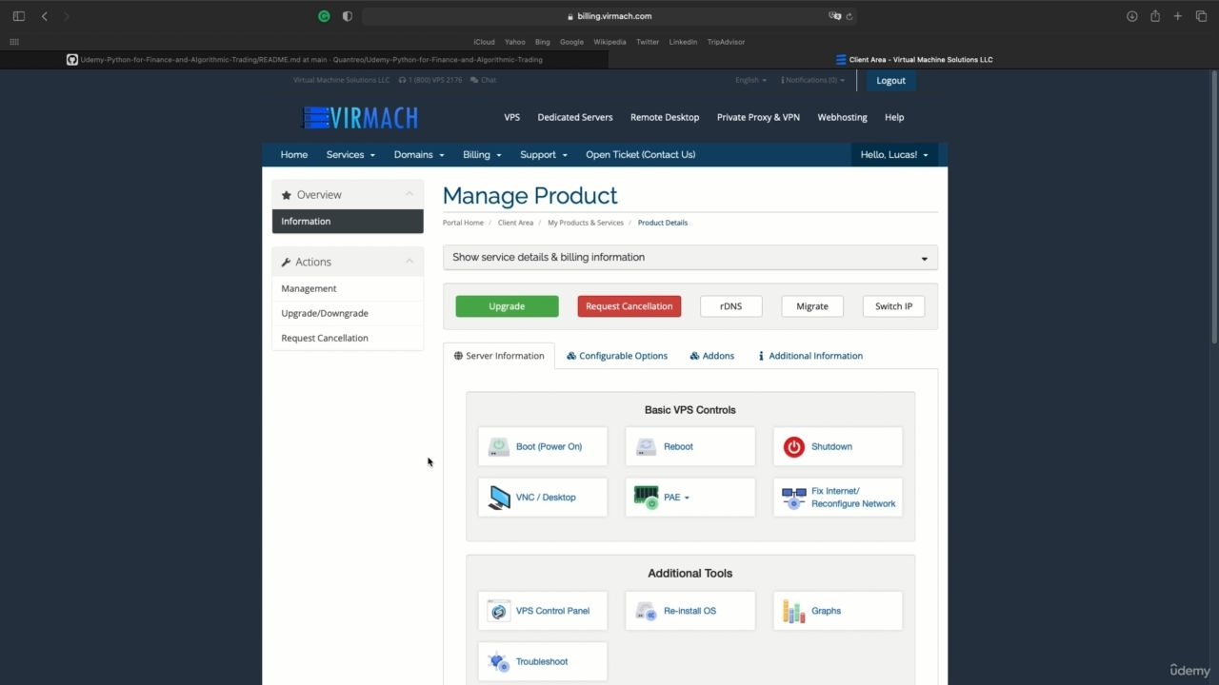Open the PAE dropdown
Image resolution: width=1219 pixels, height=685 pixels.
click(676, 498)
